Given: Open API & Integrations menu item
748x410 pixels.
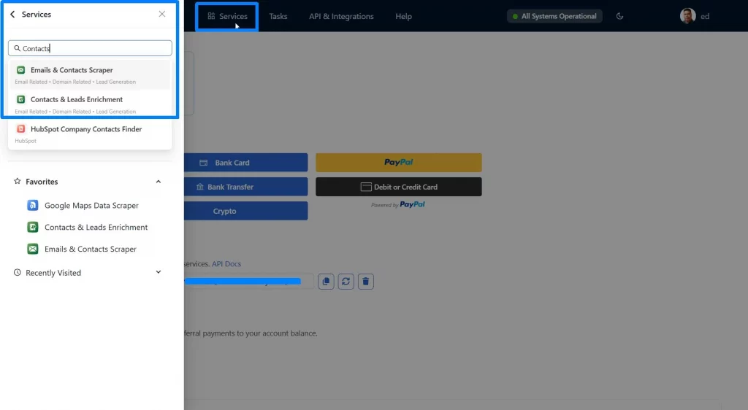Looking at the screenshot, I should [341, 16].
